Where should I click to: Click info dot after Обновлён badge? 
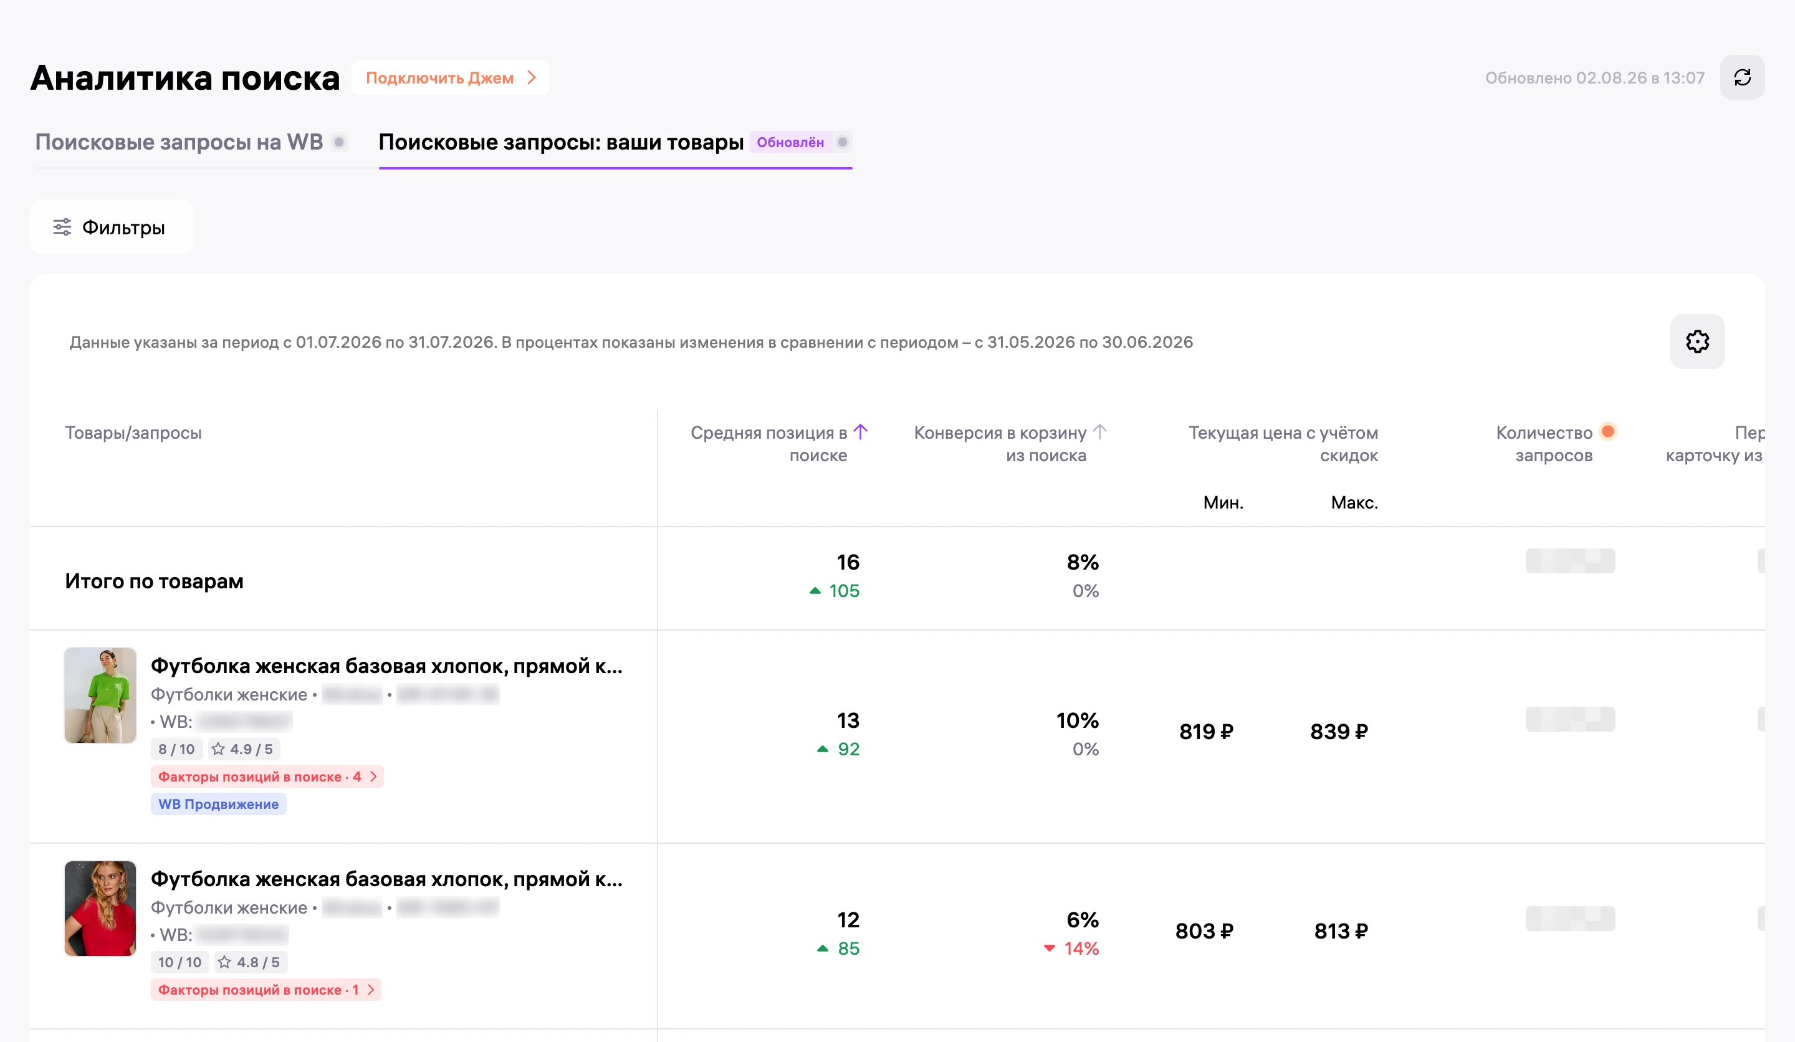[843, 141]
